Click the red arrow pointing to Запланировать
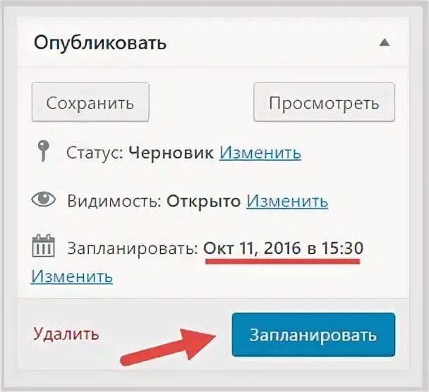The height and width of the screenshot is (392, 429). coord(168,347)
